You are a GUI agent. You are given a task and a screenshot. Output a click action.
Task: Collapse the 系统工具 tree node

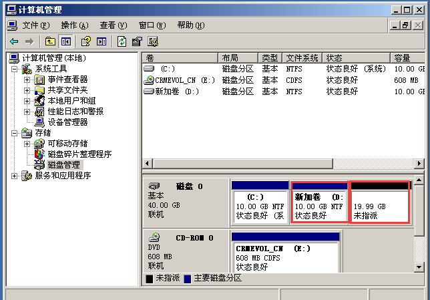14,69
